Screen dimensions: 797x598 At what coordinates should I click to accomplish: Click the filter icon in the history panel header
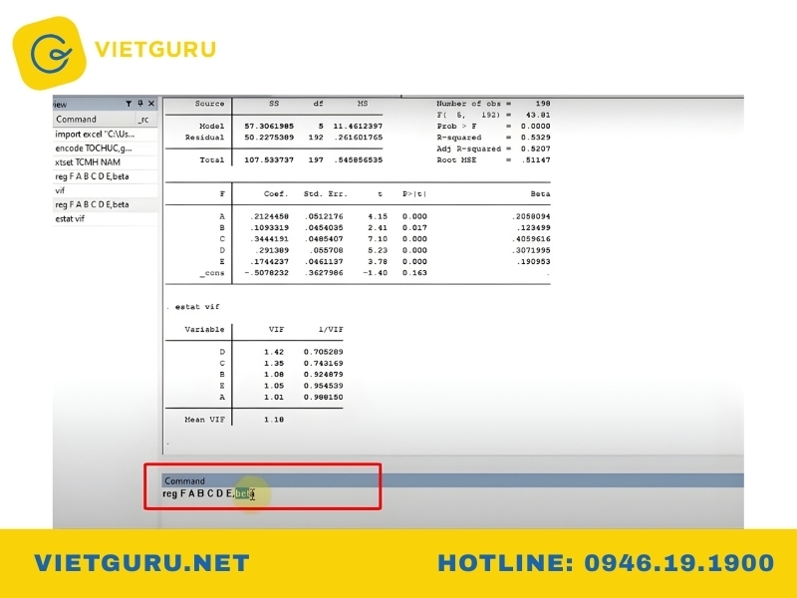(129, 104)
